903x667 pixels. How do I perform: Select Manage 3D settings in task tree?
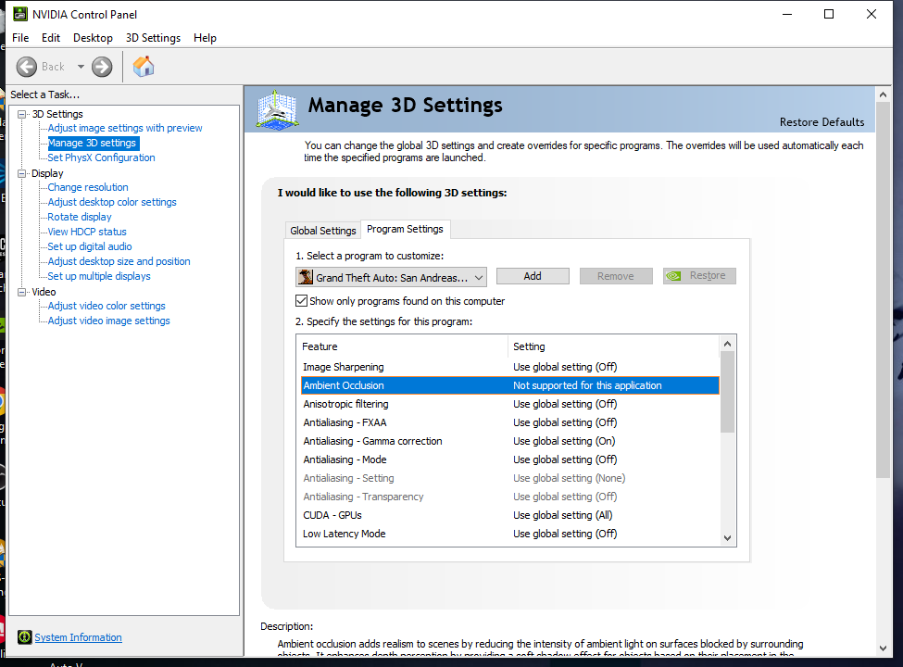(92, 143)
